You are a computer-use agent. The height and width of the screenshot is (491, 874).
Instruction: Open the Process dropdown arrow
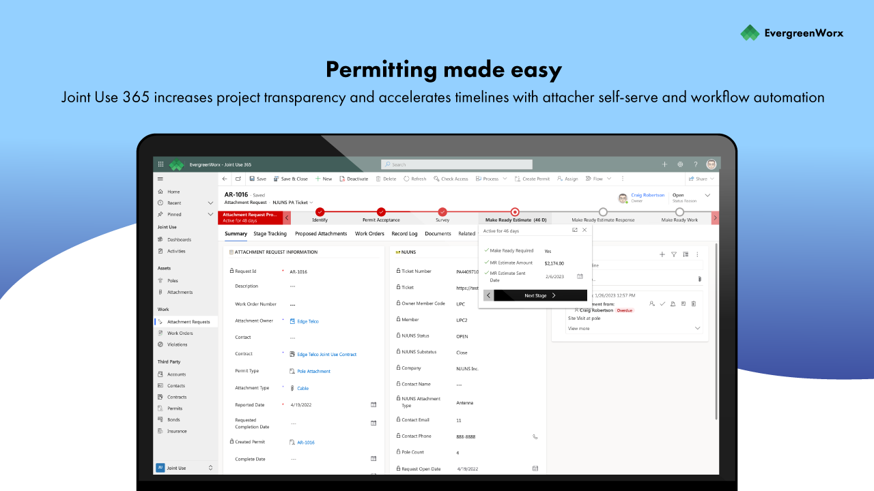505,179
